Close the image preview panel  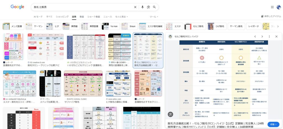pyautogui.click(x=276, y=36)
